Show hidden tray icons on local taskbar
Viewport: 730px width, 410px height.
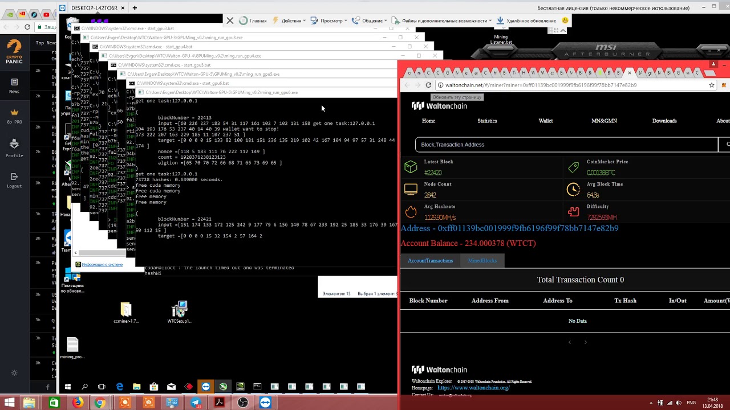651,403
